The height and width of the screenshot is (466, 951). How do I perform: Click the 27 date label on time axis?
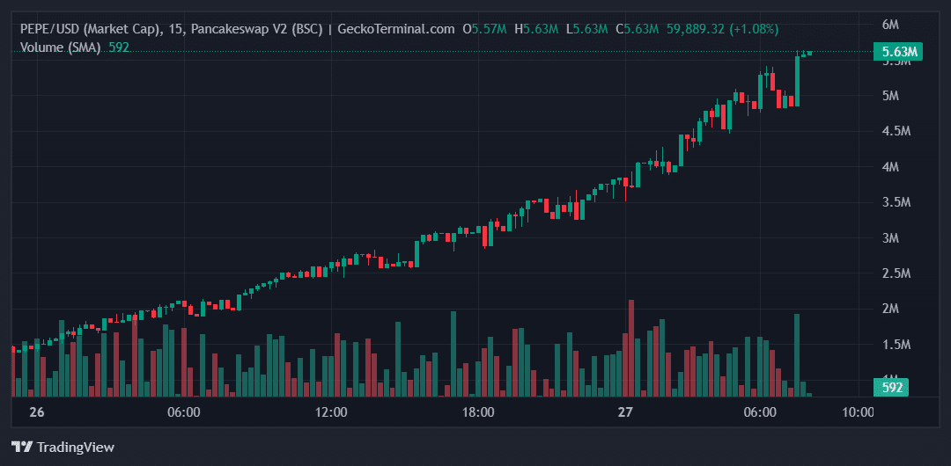[x=625, y=412]
